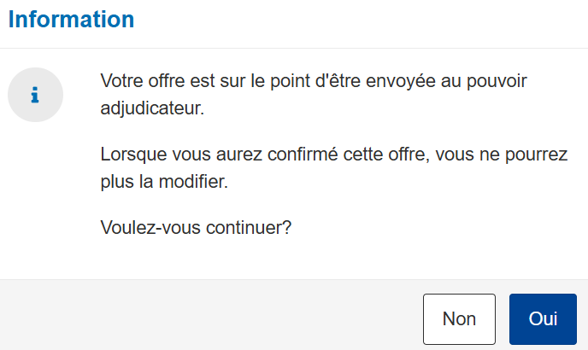Viewport: 588px width, 350px height.
Task: Click the line starting 'Lorsque vous aurez confirmé'
Action: 334,155
